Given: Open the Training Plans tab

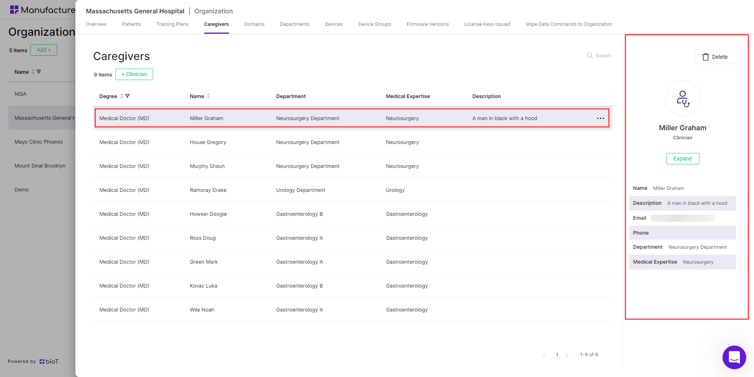Looking at the screenshot, I should 172,24.
